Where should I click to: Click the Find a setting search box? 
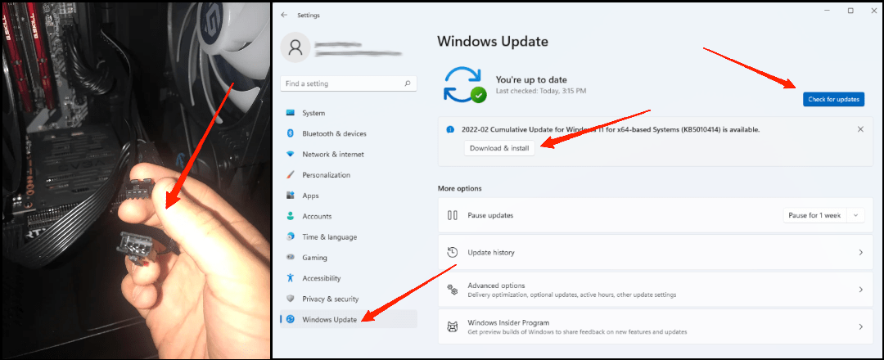pyautogui.click(x=349, y=83)
